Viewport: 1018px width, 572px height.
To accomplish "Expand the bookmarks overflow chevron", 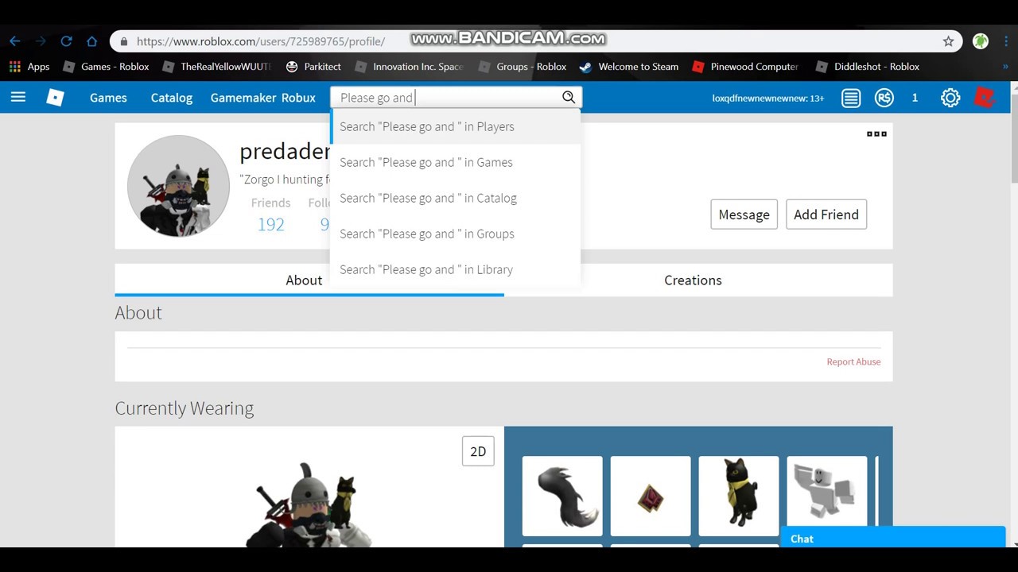I will 1005,67.
